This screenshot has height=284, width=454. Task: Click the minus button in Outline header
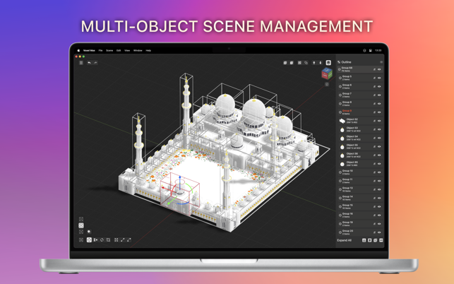coord(381,62)
